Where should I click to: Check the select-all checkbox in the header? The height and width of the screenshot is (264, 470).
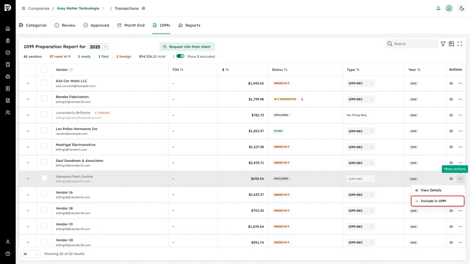pos(44,70)
